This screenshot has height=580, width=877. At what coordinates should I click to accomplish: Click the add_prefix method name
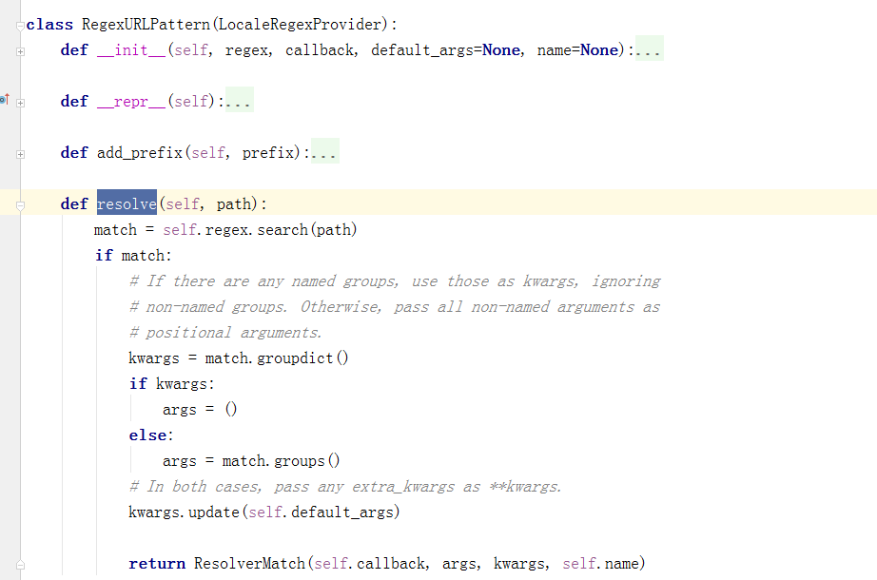coord(140,153)
